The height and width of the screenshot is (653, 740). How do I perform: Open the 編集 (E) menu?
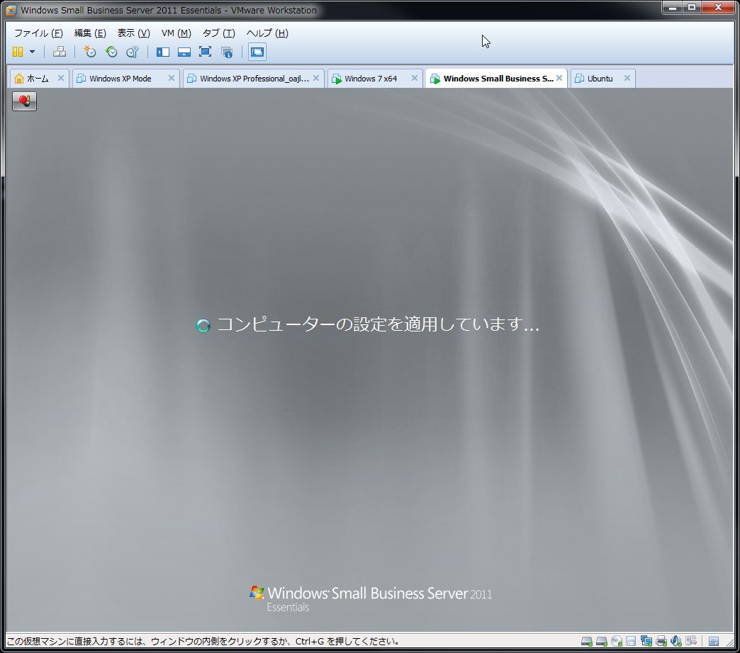pyautogui.click(x=90, y=33)
